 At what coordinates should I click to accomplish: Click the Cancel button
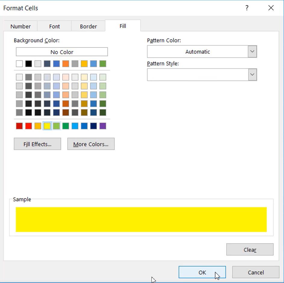click(255, 272)
